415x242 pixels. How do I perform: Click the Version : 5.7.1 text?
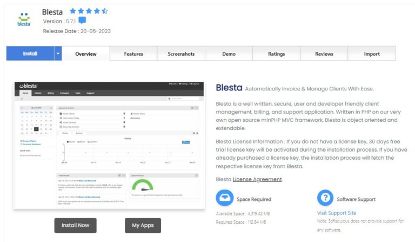pos(59,21)
